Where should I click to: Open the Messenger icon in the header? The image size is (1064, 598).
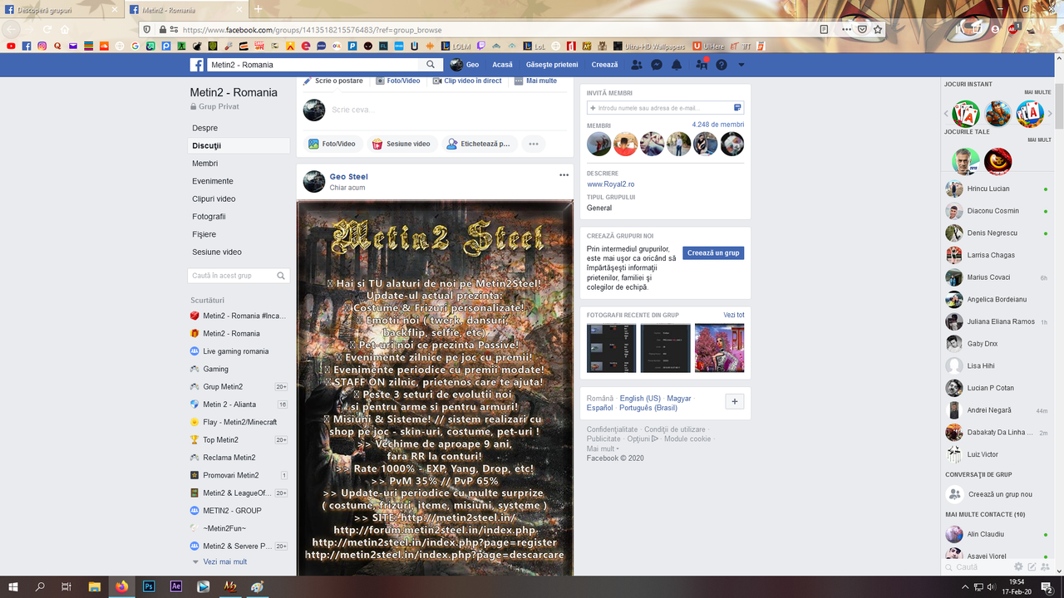pyautogui.click(x=657, y=65)
